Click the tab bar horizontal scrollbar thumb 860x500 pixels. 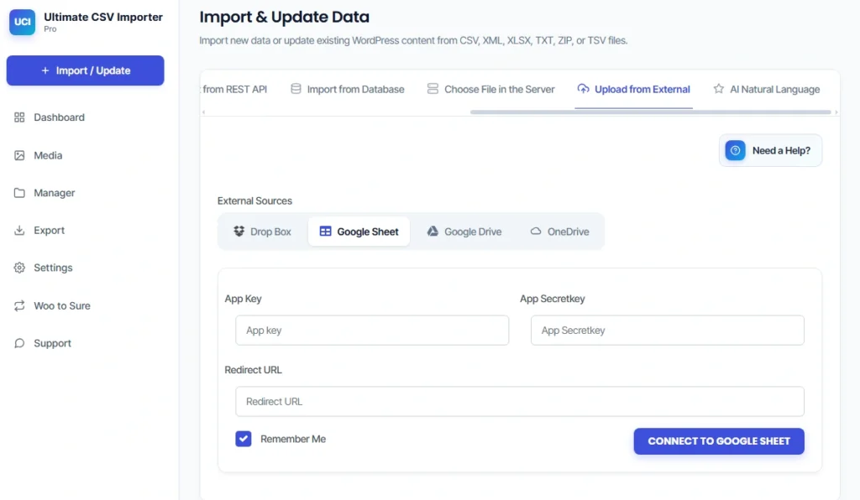(x=651, y=112)
